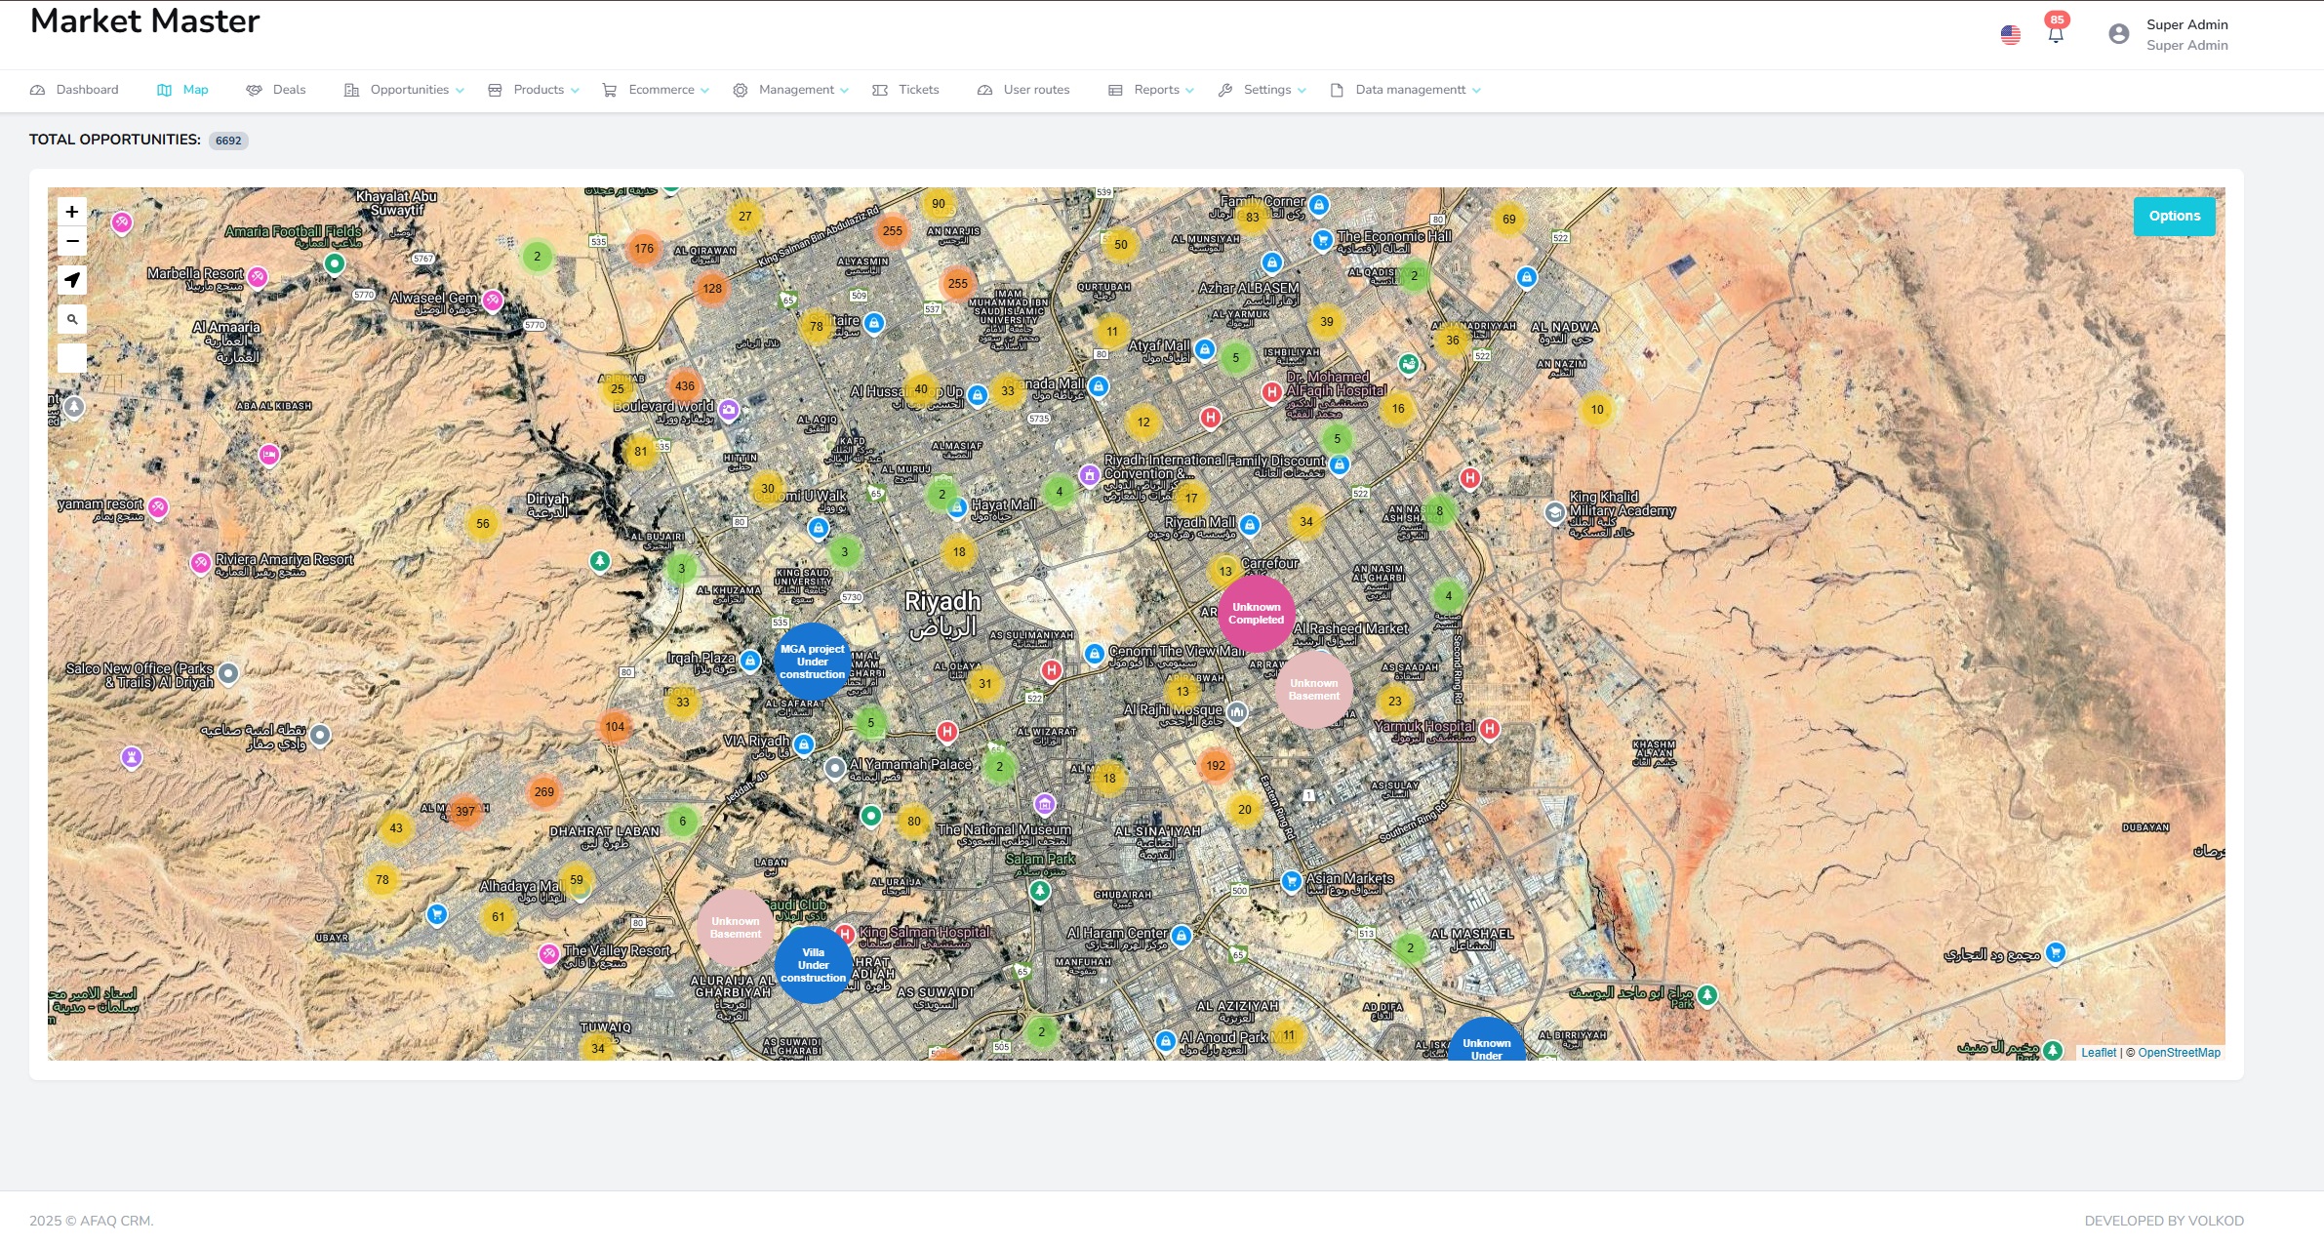Open the map search magnifier tool
The image size is (2324, 1246).
pos(71,318)
